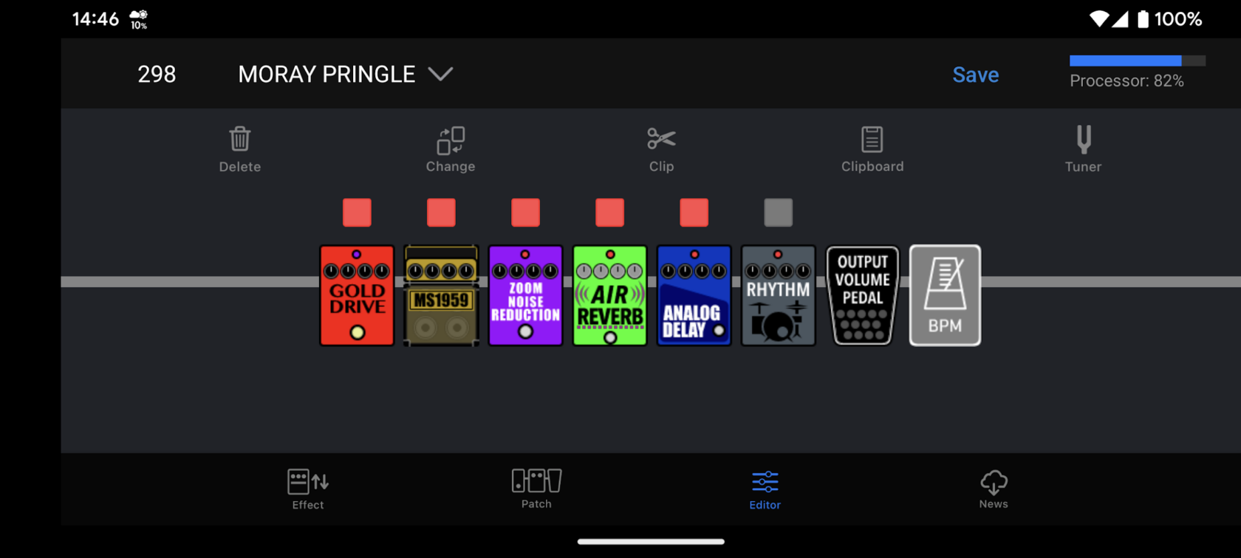The width and height of the screenshot is (1241, 558).
Task: Select the MS1959 amp pedal
Action: point(441,295)
